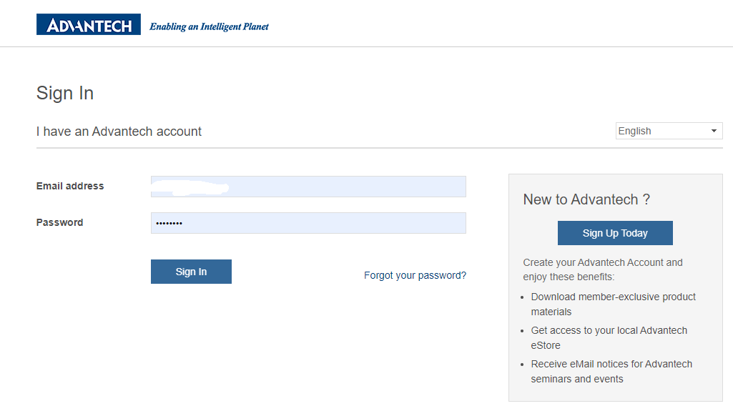Click the "Password" field label
The height and width of the screenshot is (411, 733).
pos(59,222)
